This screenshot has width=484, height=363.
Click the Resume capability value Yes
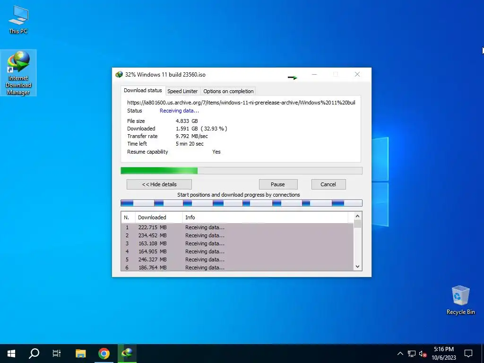[216, 152]
